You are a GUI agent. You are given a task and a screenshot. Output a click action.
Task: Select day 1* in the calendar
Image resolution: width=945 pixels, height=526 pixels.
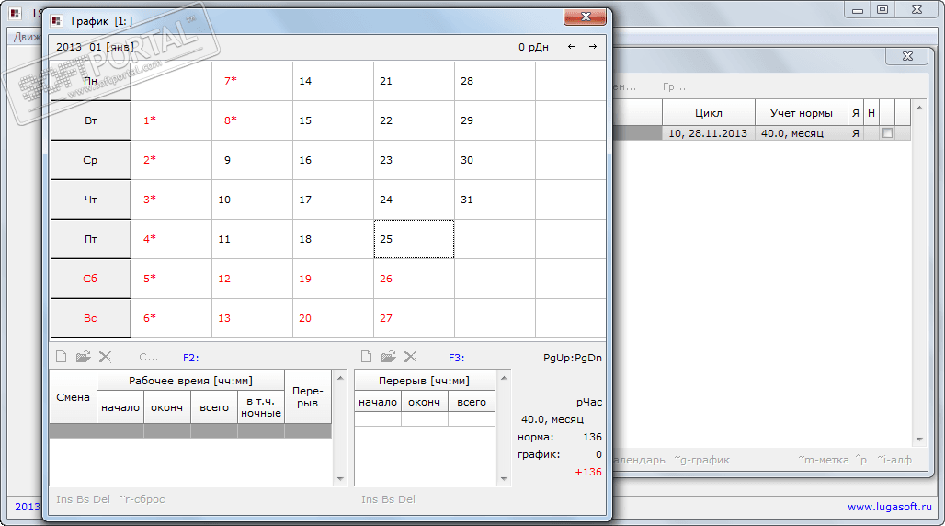(171, 120)
